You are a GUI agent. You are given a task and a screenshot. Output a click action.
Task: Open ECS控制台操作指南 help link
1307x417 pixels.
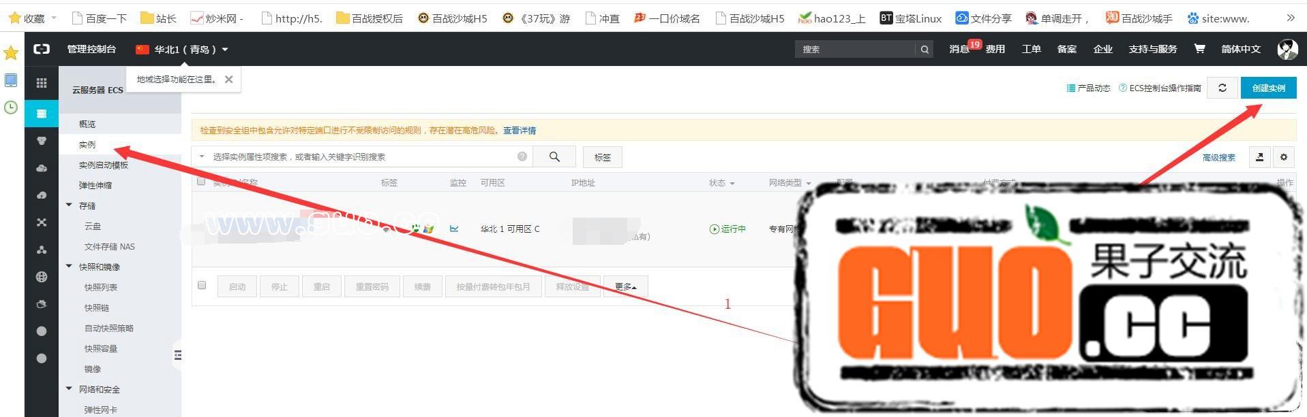1160,88
